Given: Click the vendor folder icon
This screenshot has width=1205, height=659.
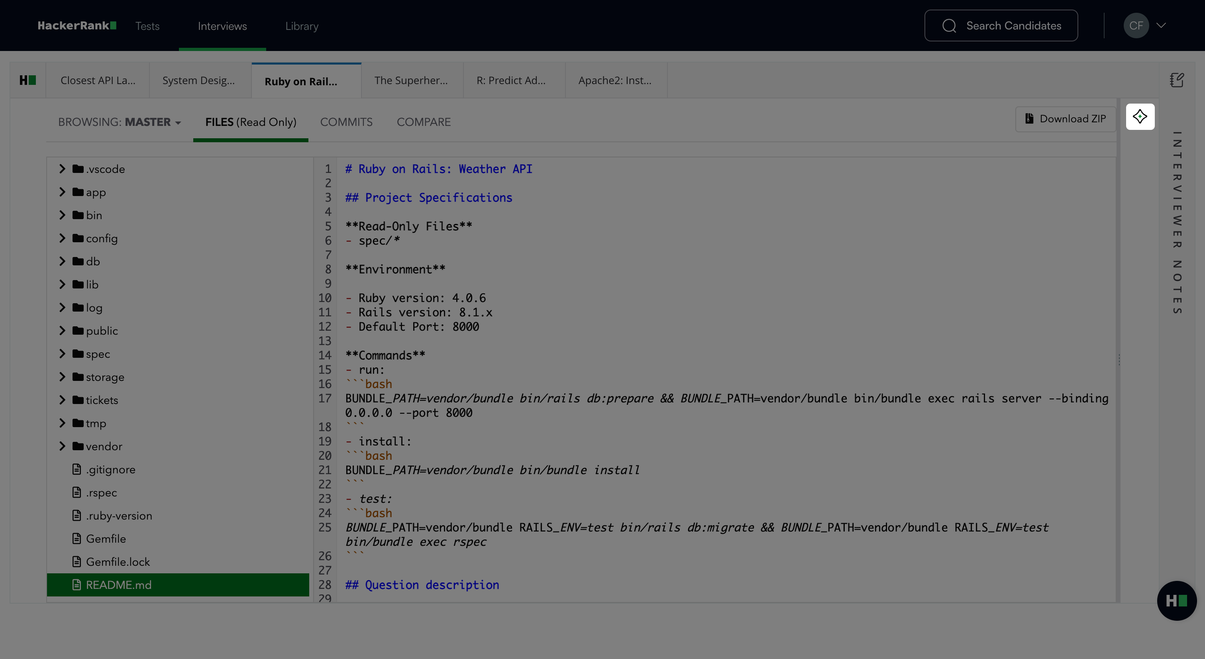Looking at the screenshot, I should coord(78,446).
